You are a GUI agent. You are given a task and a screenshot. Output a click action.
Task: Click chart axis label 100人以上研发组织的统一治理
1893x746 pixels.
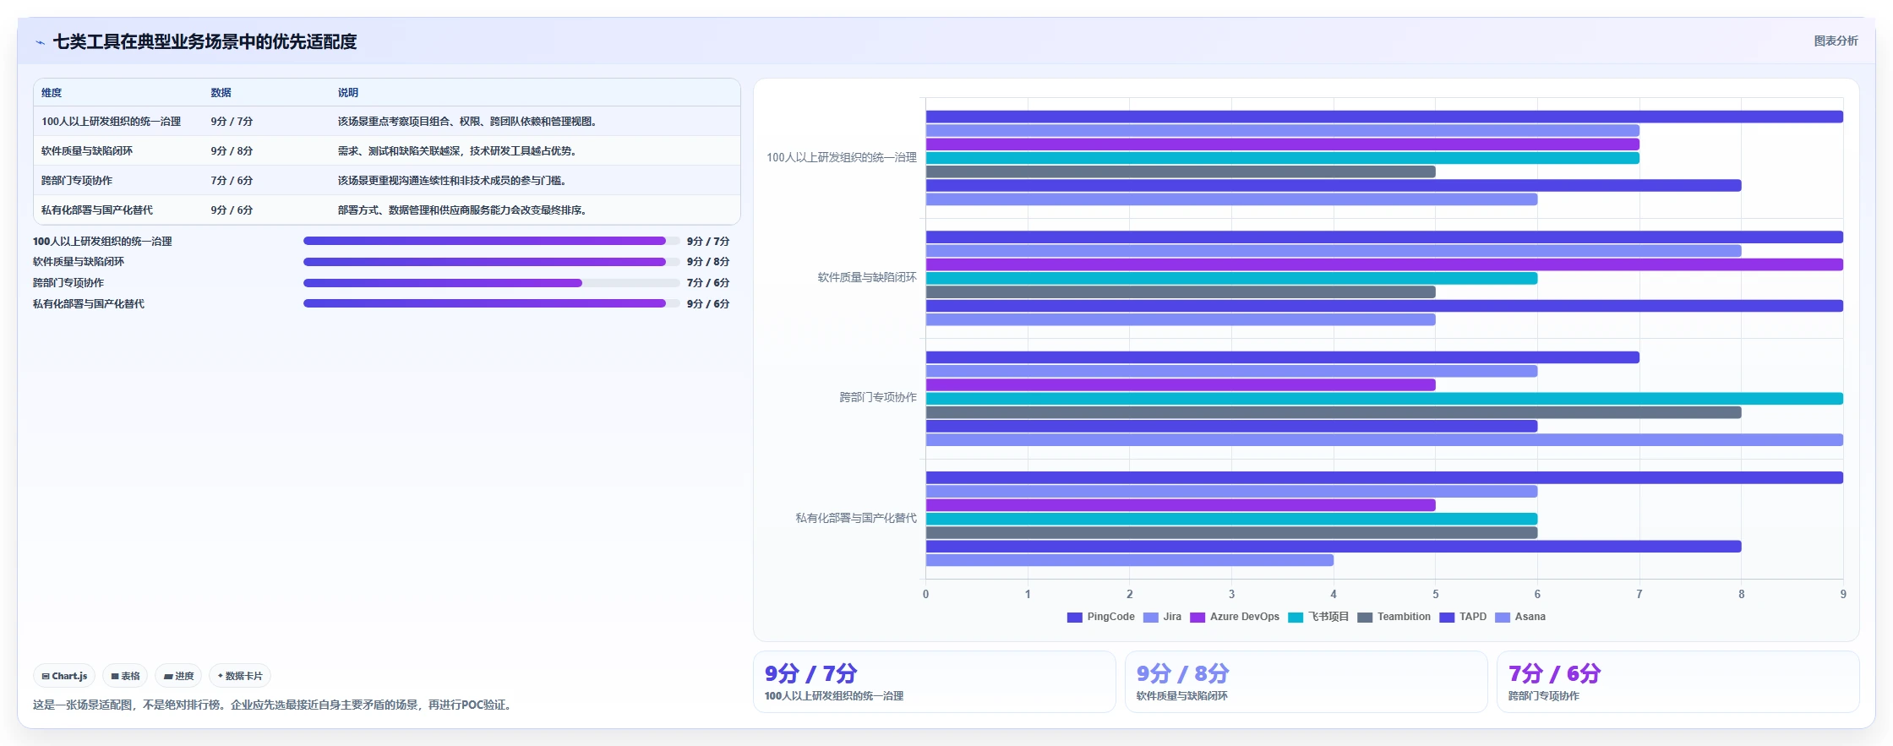[x=841, y=158]
